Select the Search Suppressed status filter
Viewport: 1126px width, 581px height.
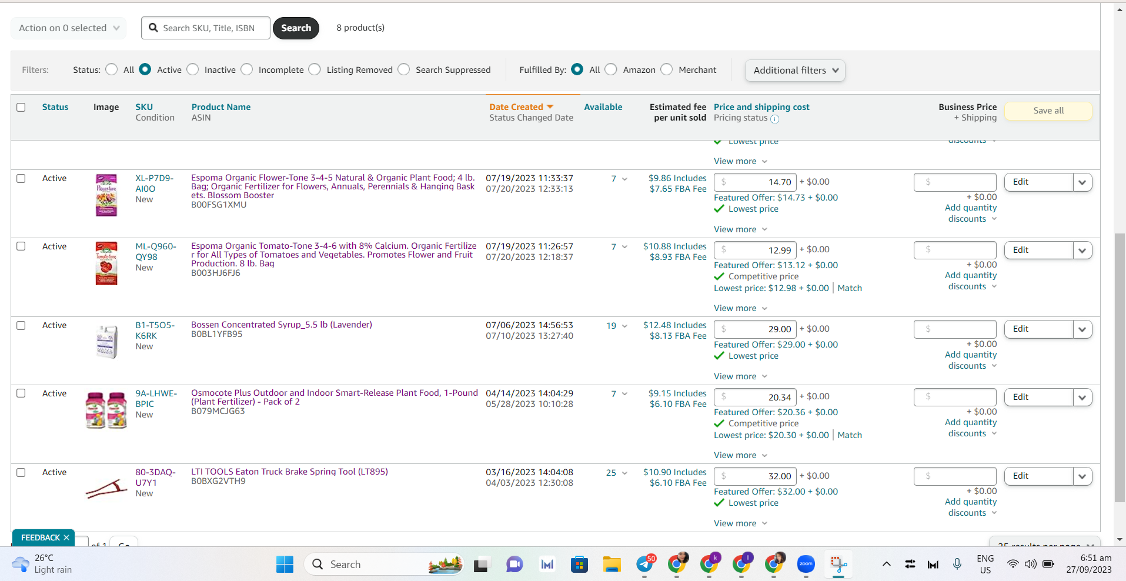click(404, 69)
